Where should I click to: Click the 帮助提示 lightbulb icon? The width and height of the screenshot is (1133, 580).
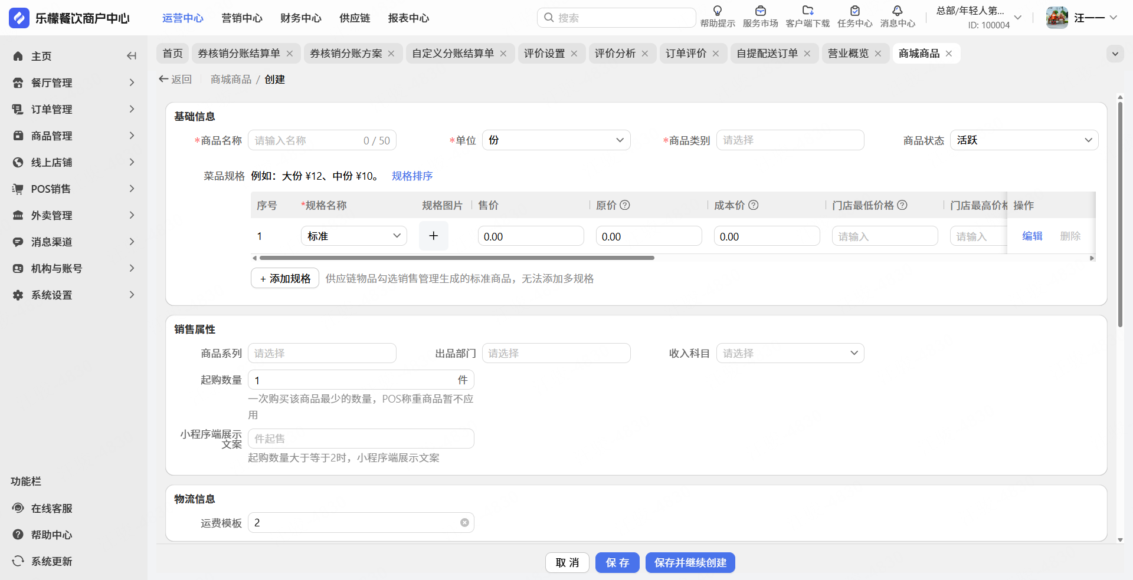coord(718,11)
